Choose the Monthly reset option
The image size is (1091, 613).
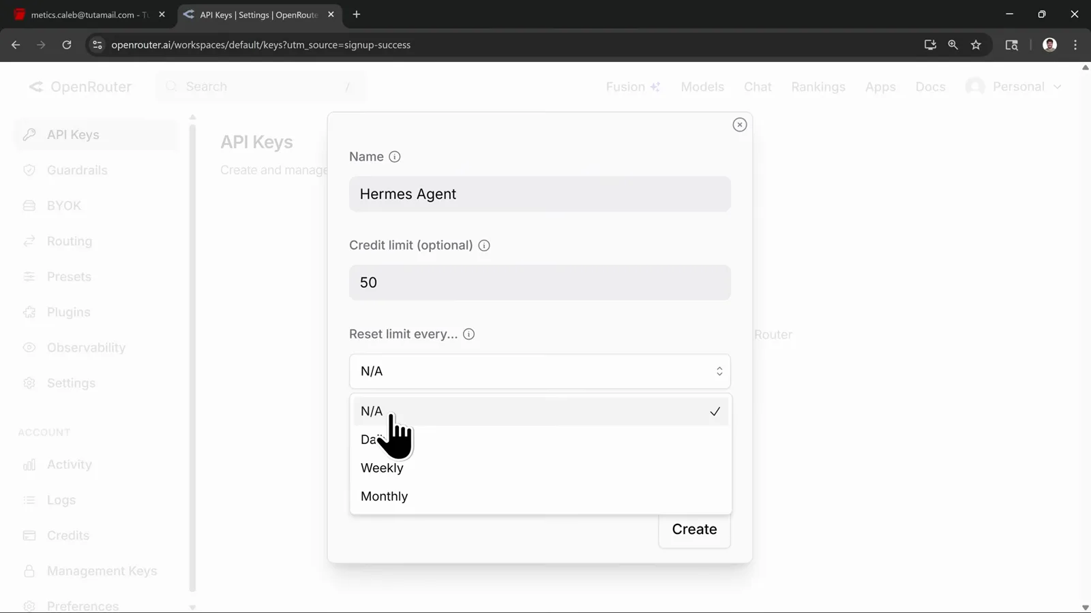click(x=539, y=497)
